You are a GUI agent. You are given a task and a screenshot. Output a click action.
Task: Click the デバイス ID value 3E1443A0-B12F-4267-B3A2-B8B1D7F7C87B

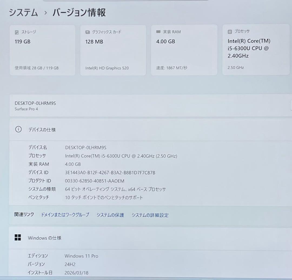tap(110, 173)
